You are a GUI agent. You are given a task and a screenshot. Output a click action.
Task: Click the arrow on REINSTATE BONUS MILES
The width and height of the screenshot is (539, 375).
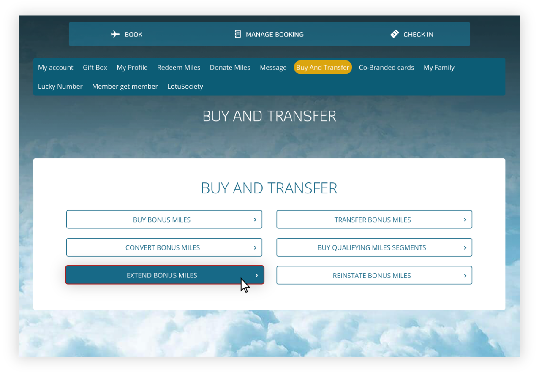465,275
